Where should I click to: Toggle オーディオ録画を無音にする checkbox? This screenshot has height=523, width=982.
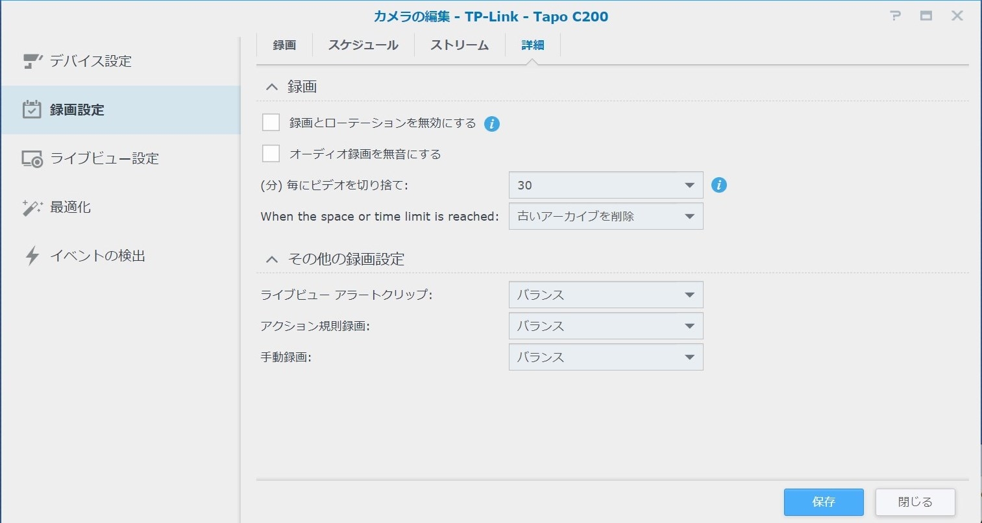271,154
